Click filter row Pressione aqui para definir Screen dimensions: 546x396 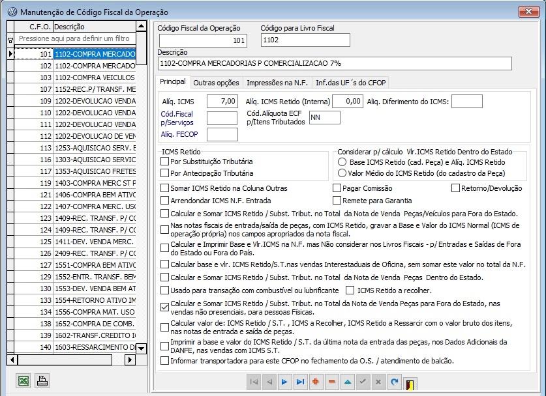click(75, 38)
